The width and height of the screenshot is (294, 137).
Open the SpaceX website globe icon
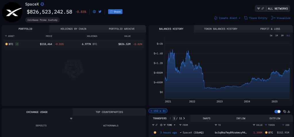[x=94, y=11]
